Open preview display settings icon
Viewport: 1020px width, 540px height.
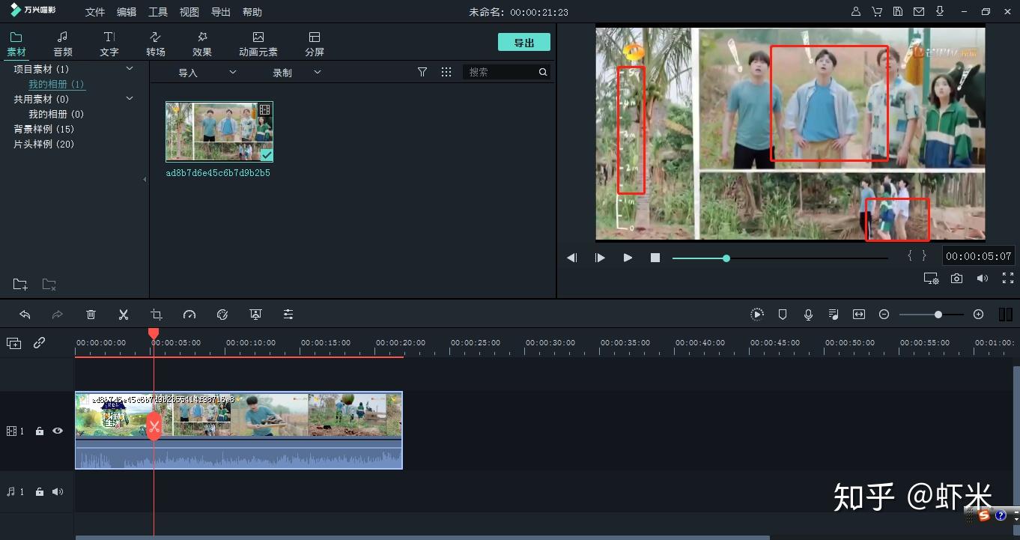coord(931,279)
